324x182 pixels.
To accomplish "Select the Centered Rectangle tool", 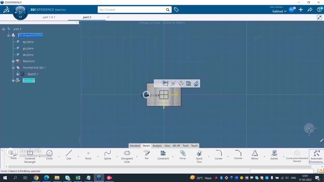I will (x=30, y=156).
